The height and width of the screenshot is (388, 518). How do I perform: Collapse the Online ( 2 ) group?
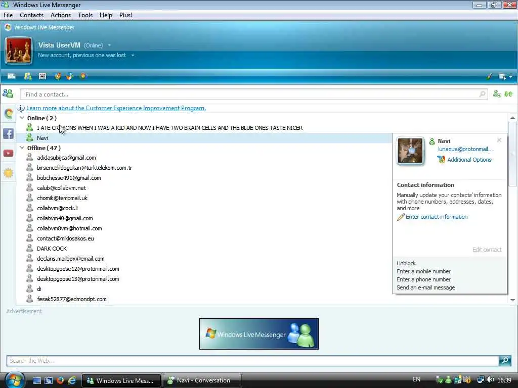22,118
